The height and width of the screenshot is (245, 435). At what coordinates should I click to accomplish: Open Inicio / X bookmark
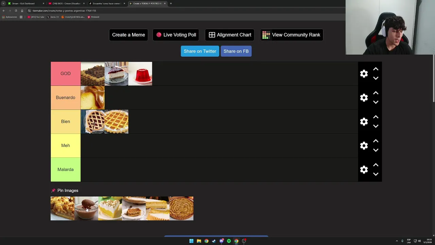point(53,17)
